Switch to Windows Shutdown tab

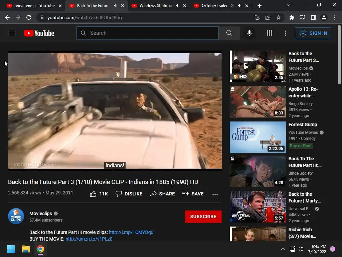[x=156, y=6]
